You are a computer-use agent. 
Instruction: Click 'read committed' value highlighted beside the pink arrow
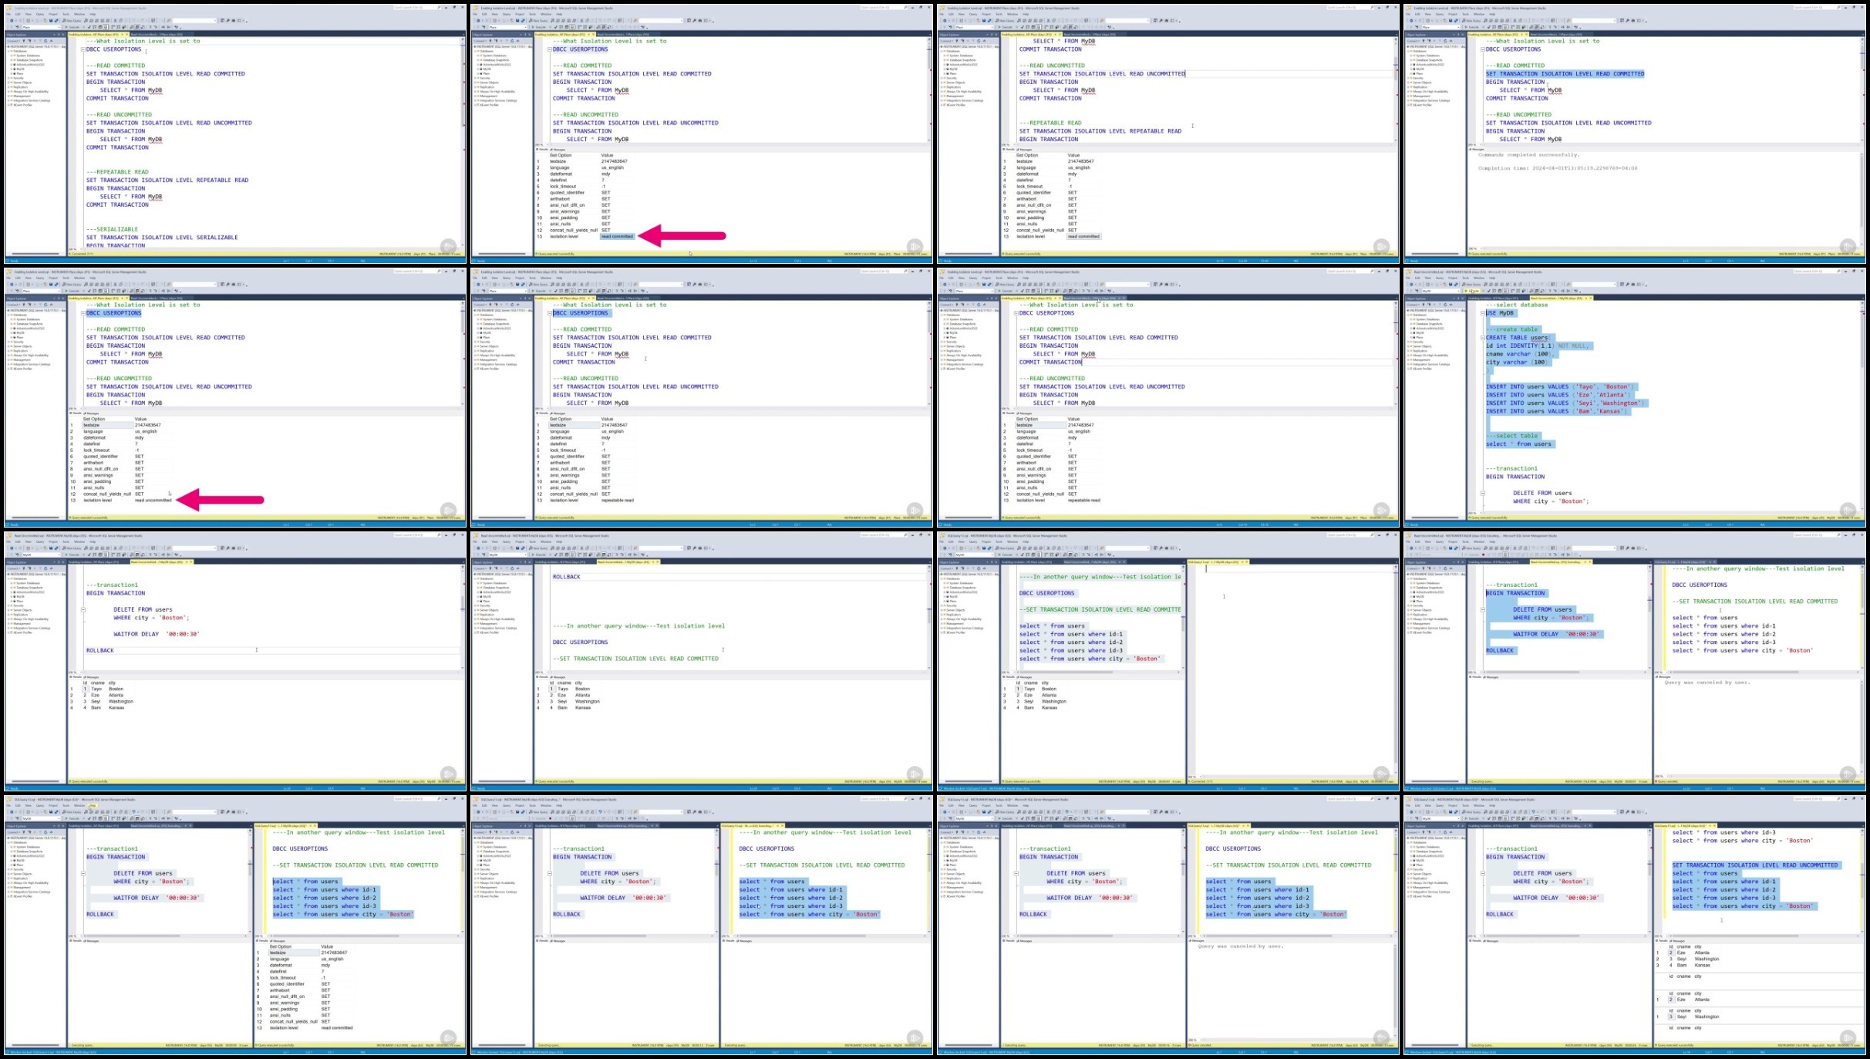click(617, 237)
